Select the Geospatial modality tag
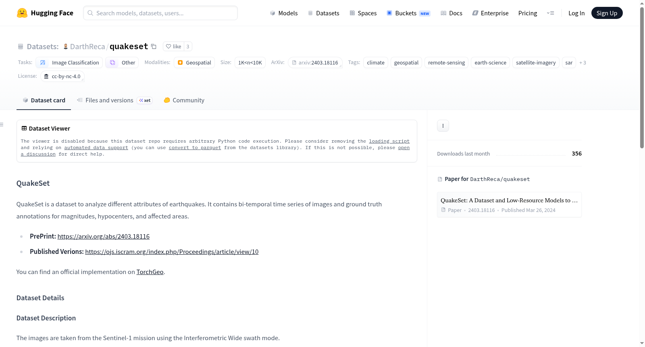This screenshot has width=645, height=347. pos(194,62)
